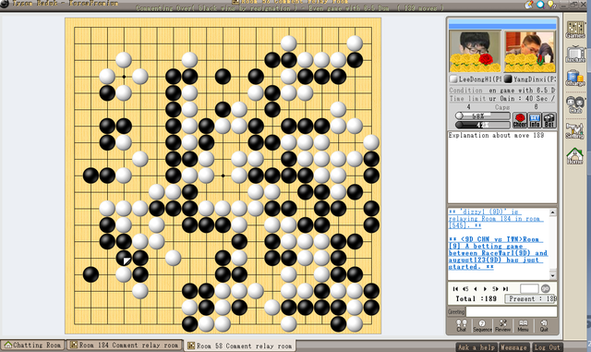Screen dimensions: 591x352
Task: Open the game Menu icon
Action: [x=523, y=325]
